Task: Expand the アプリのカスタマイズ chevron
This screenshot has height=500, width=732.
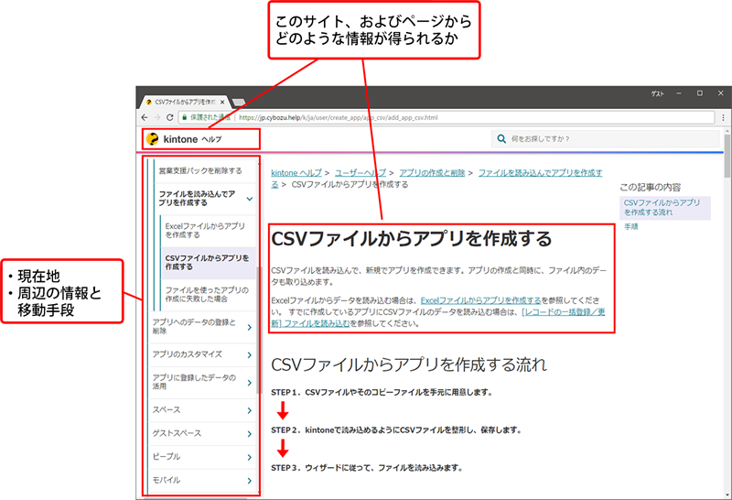Action: 250,354
